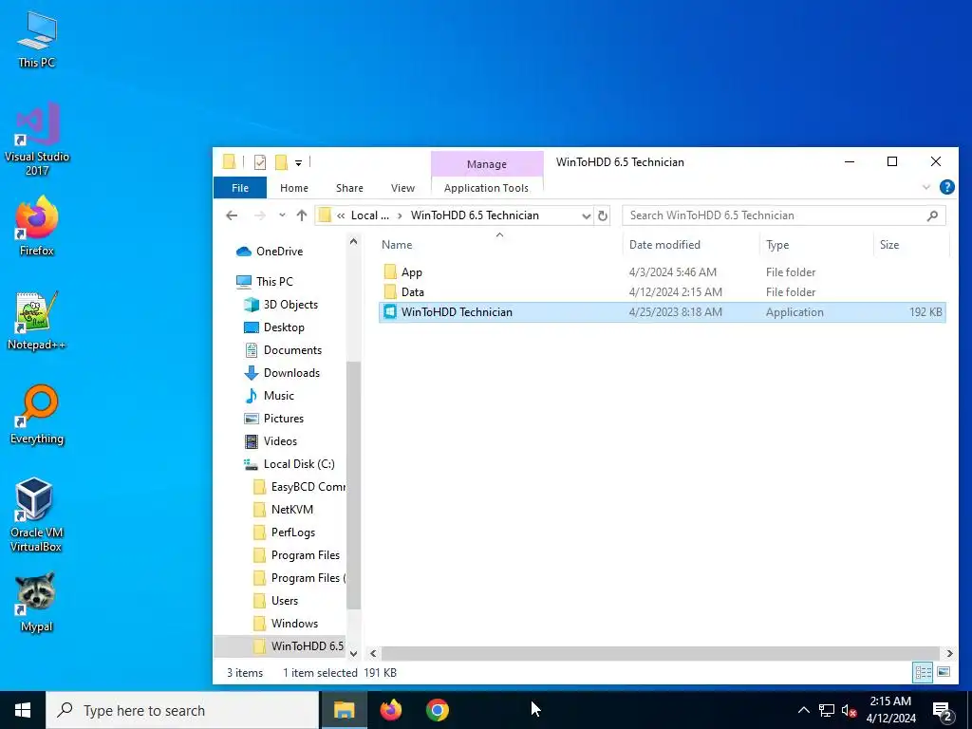
Task: Open Explorer Help question mark icon
Action: coord(946,187)
